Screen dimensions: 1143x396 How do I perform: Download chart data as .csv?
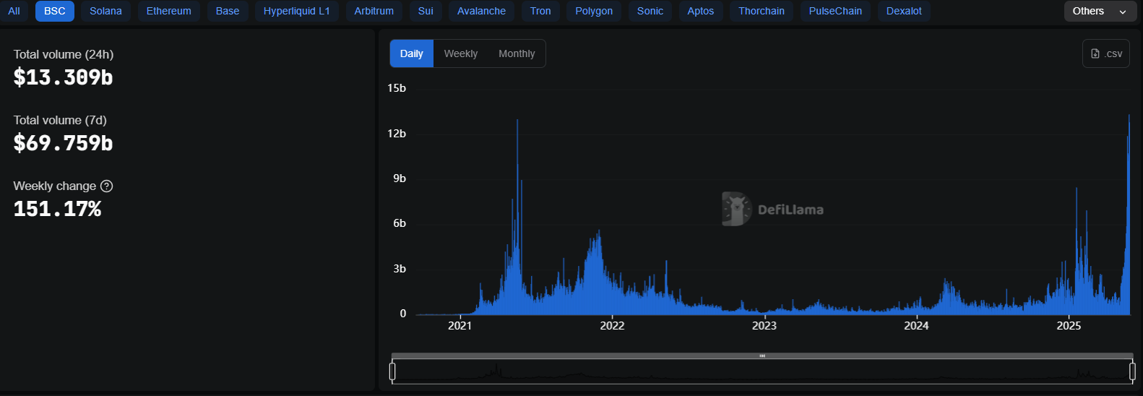[1106, 53]
